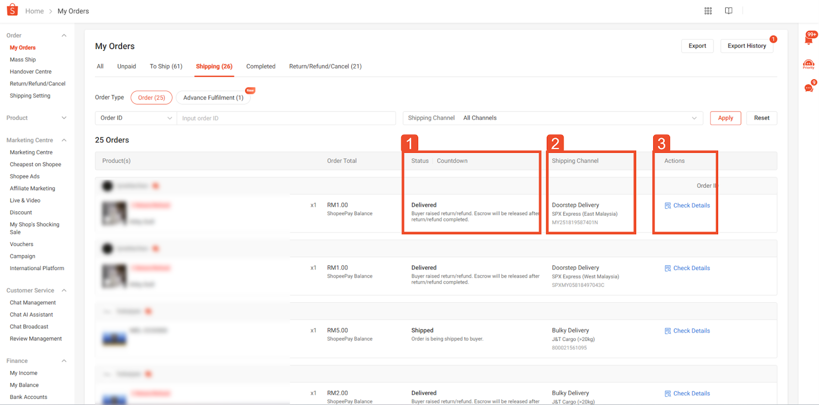Viewport: 819px width, 405px height.
Task: Open Vouchers in sidebar
Action: (x=21, y=244)
